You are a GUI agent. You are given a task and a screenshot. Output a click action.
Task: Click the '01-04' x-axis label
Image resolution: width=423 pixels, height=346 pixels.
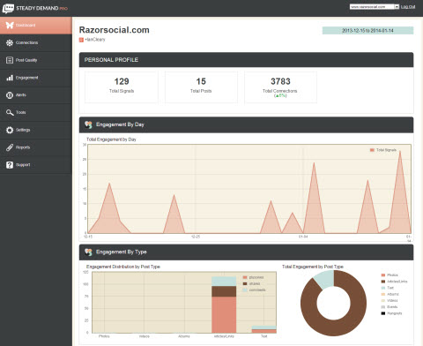303,237
